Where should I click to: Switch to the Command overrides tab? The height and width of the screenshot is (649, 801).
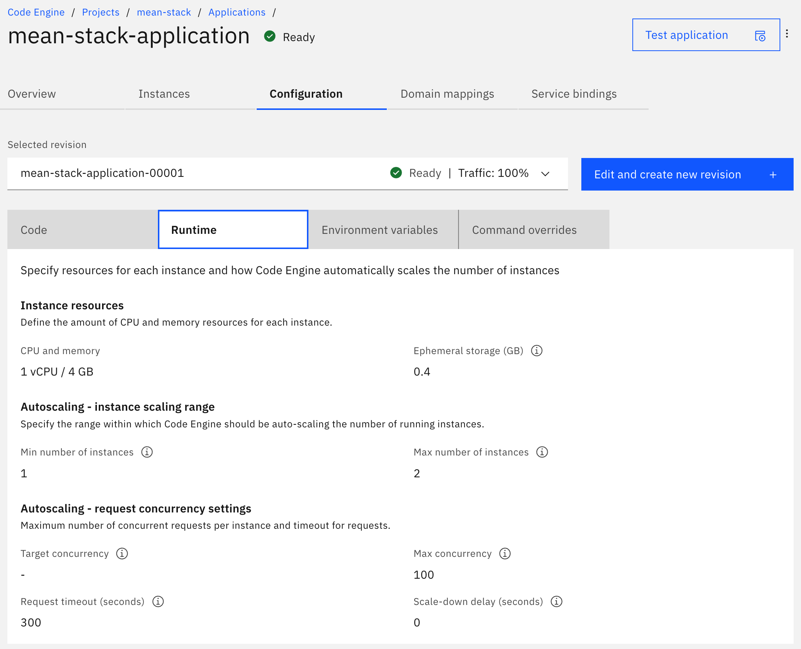[x=524, y=229]
